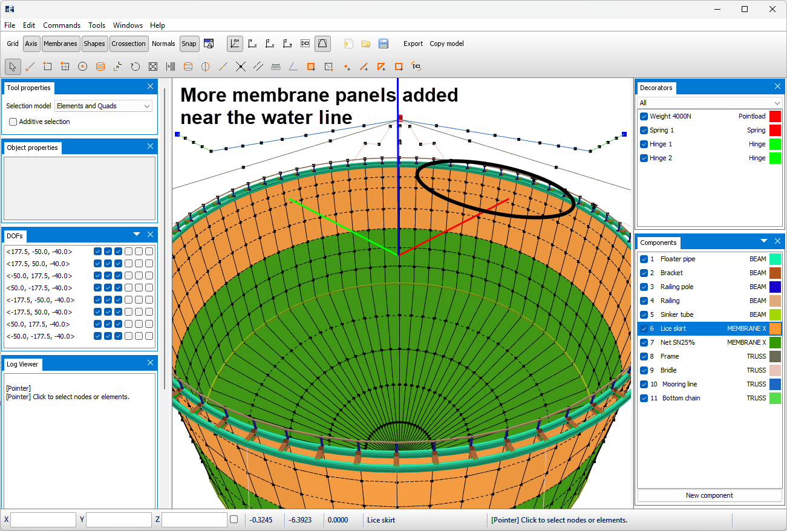Toggle the Membranes display button

pyautogui.click(x=60, y=44)
